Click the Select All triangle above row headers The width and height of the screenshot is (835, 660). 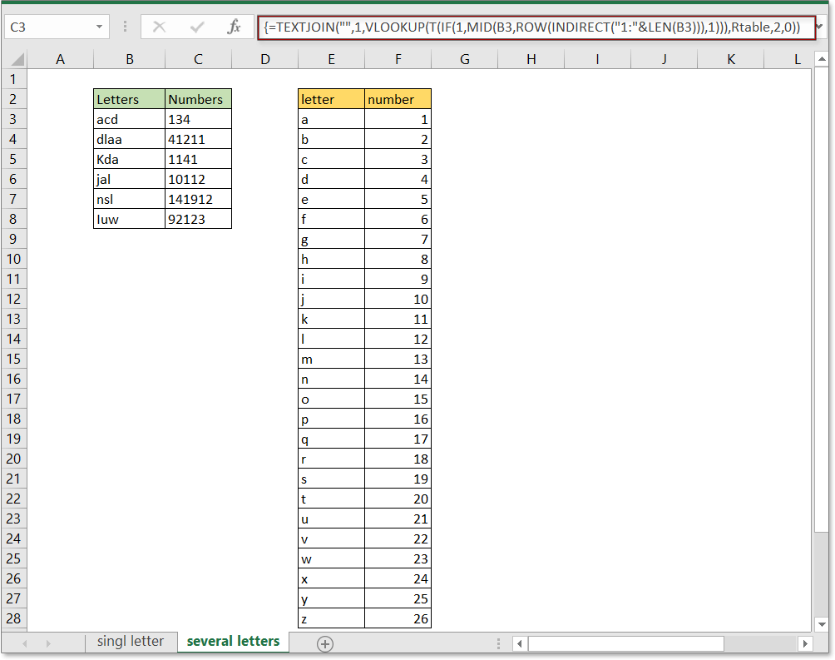[x=18, y=58]
